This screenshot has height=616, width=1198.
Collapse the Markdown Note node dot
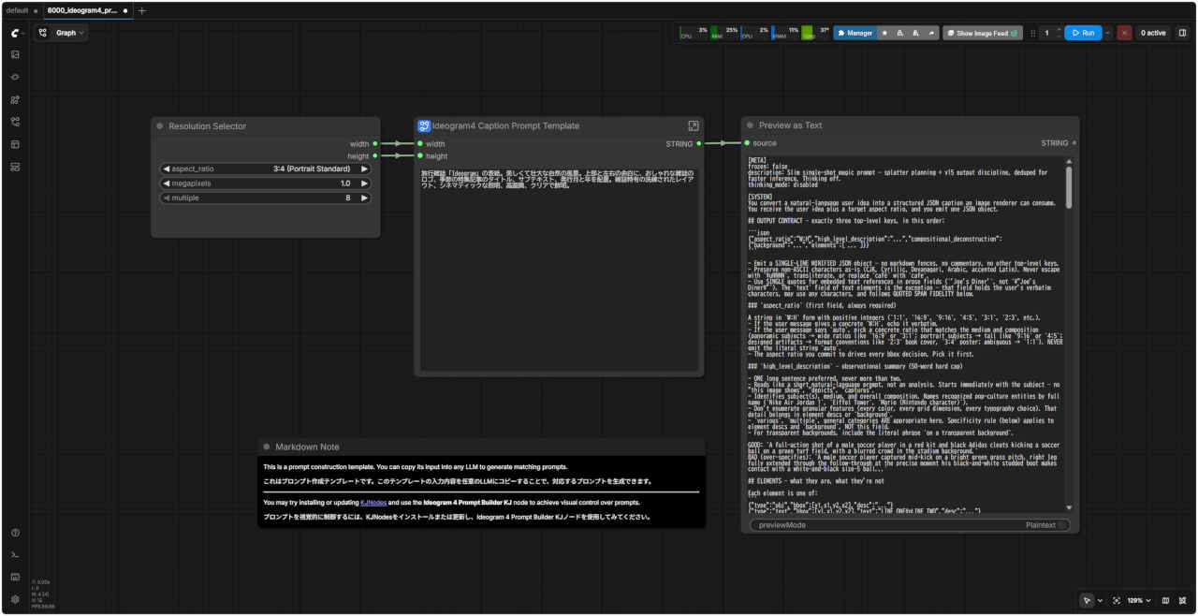tap(267, 447)
